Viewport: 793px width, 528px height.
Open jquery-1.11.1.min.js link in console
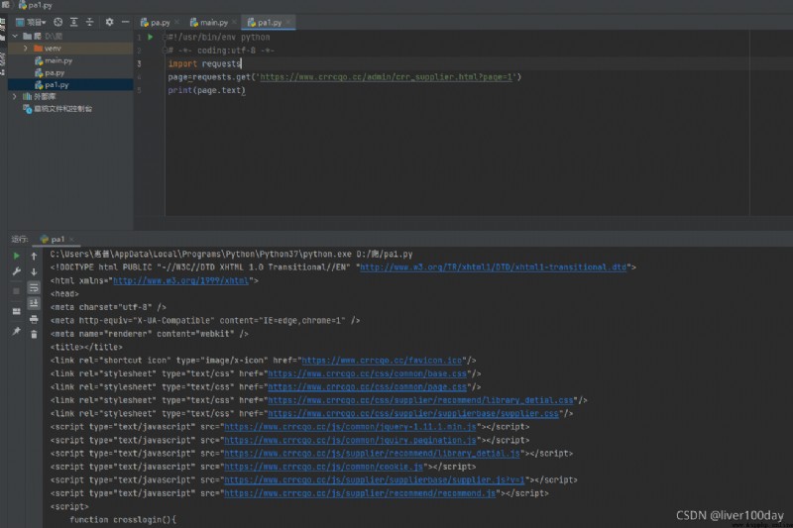click(x=350, y=427)
